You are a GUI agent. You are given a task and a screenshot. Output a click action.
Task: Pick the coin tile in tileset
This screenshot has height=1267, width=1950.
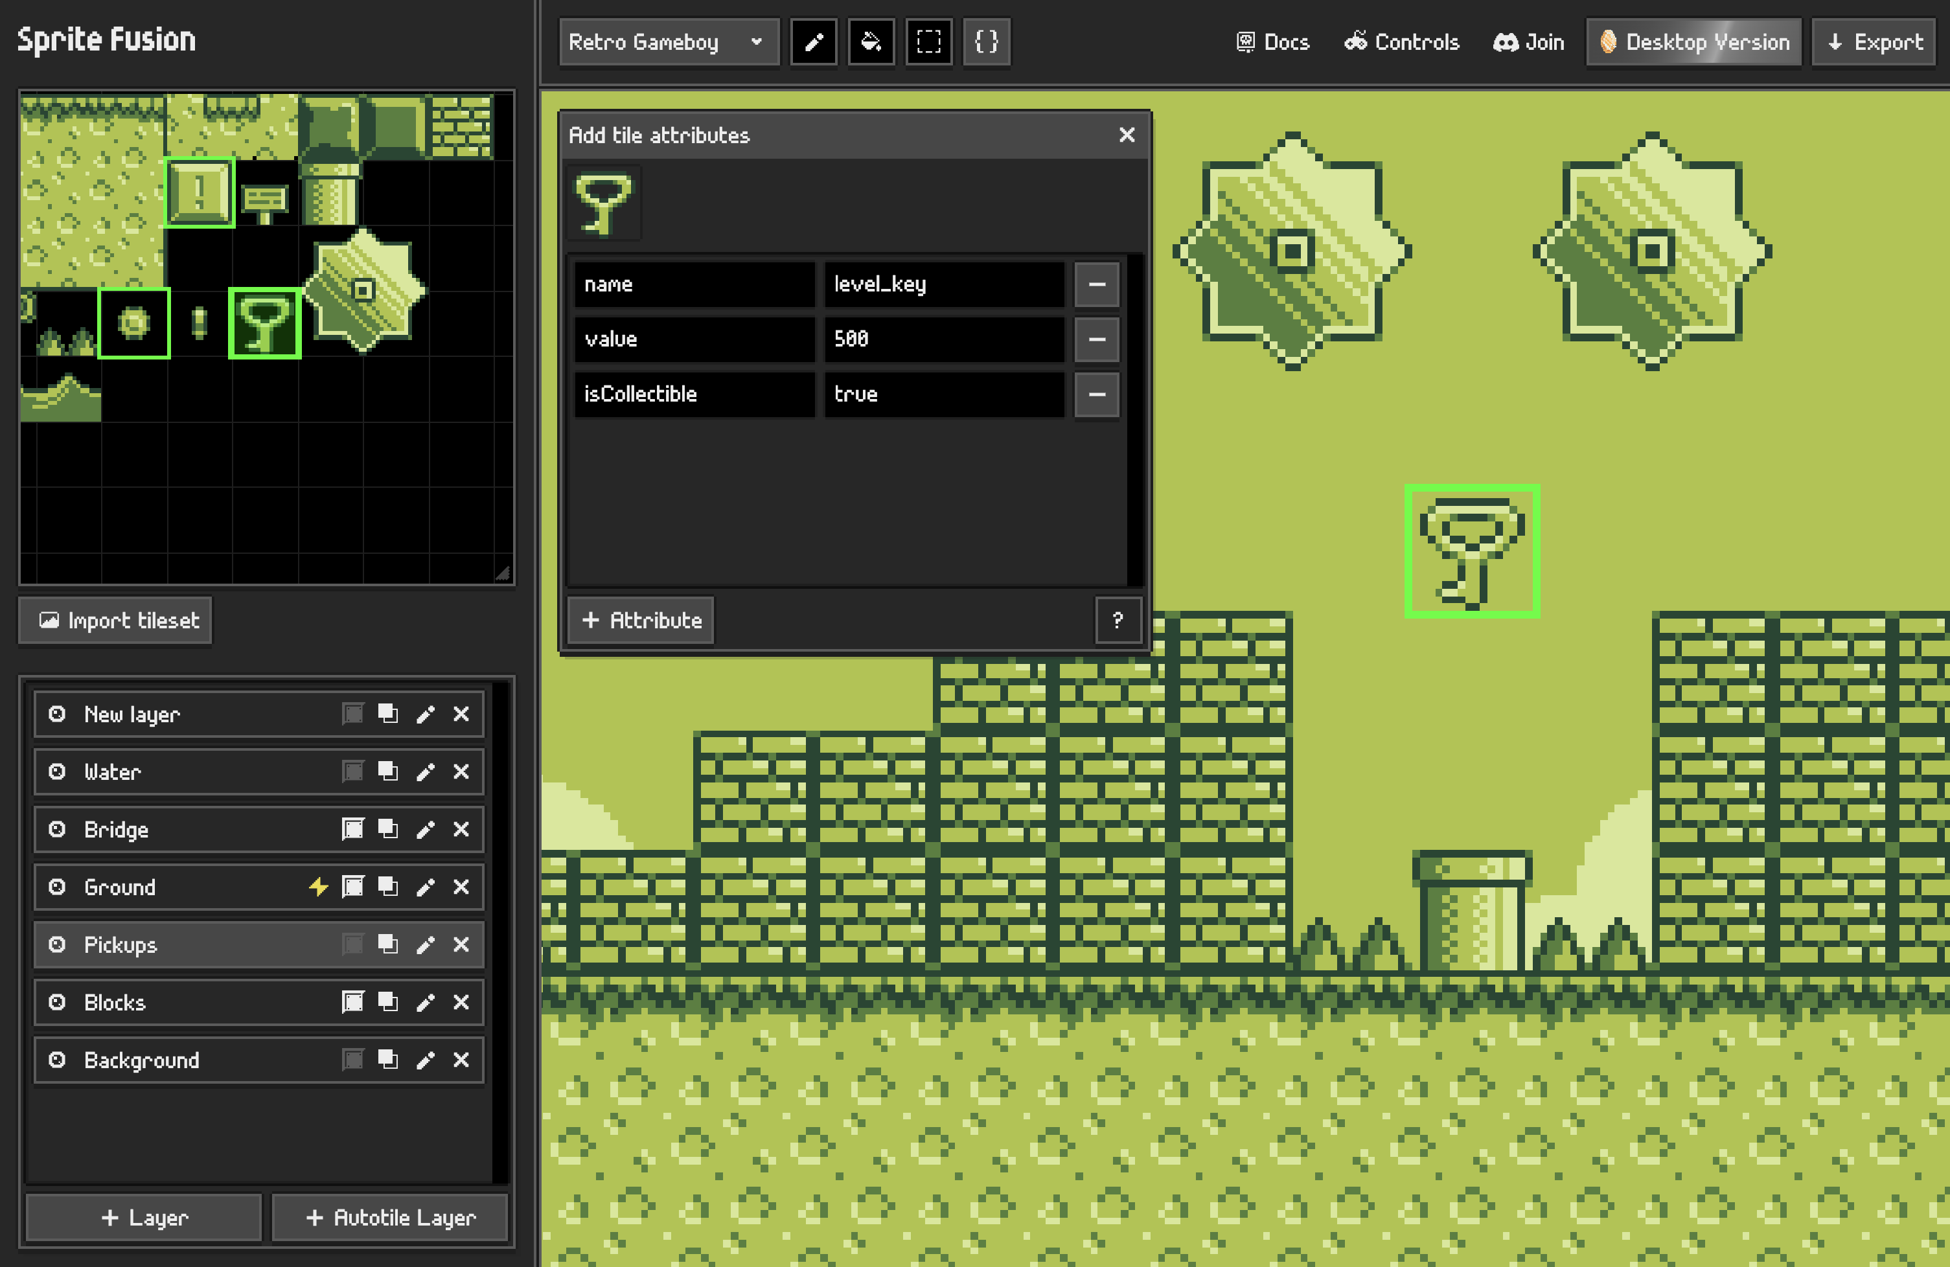[134, 323]
